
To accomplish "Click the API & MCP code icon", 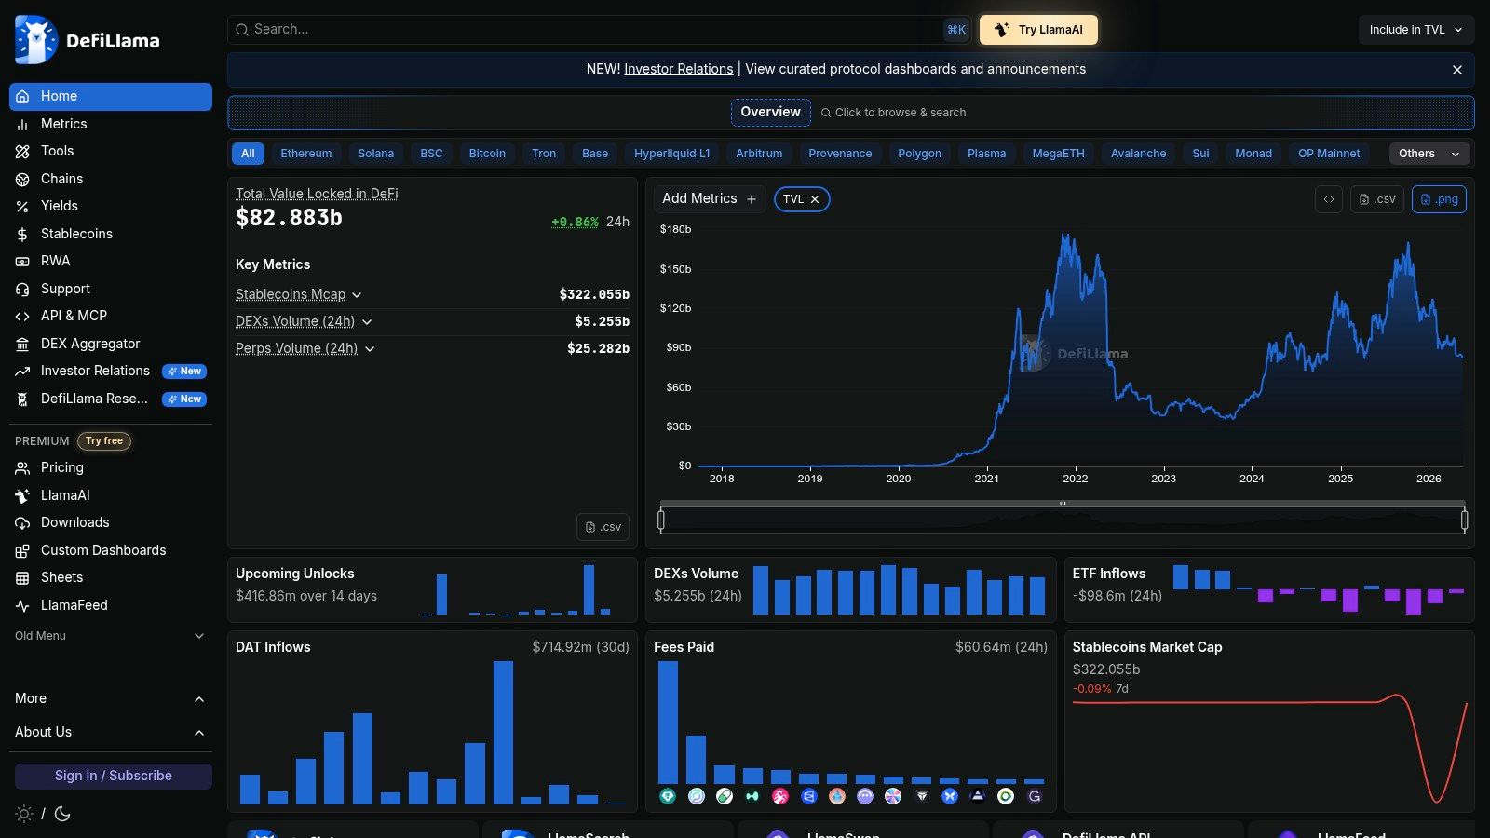I will pyautogui.click(x=22, y=316).
